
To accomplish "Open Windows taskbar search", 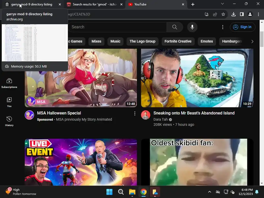I will [x=121, y=192].
